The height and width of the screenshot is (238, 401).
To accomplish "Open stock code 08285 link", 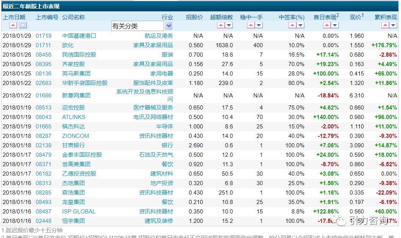I will pyautogui.click(x=44, y=192).
